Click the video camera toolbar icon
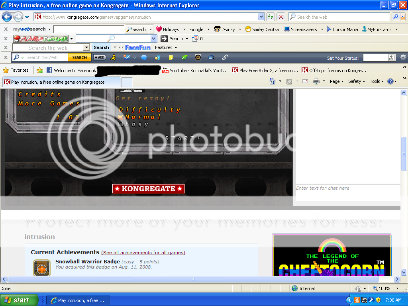This screenshot has height=306, width=408. (212, 57)
